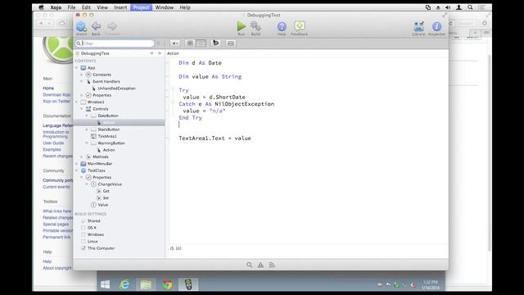Select the Get accessor item
Viewport: 524px width, 295px height.
click(x=106, y=191)
